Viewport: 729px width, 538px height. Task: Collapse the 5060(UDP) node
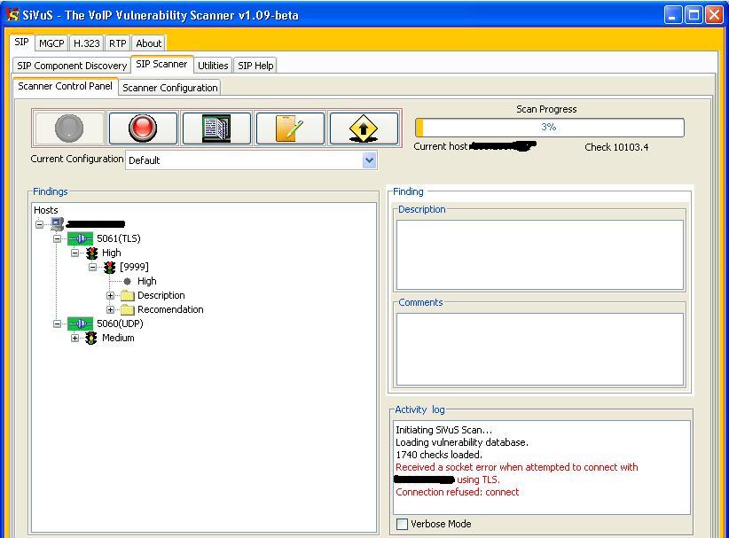(x=57, y=324)
